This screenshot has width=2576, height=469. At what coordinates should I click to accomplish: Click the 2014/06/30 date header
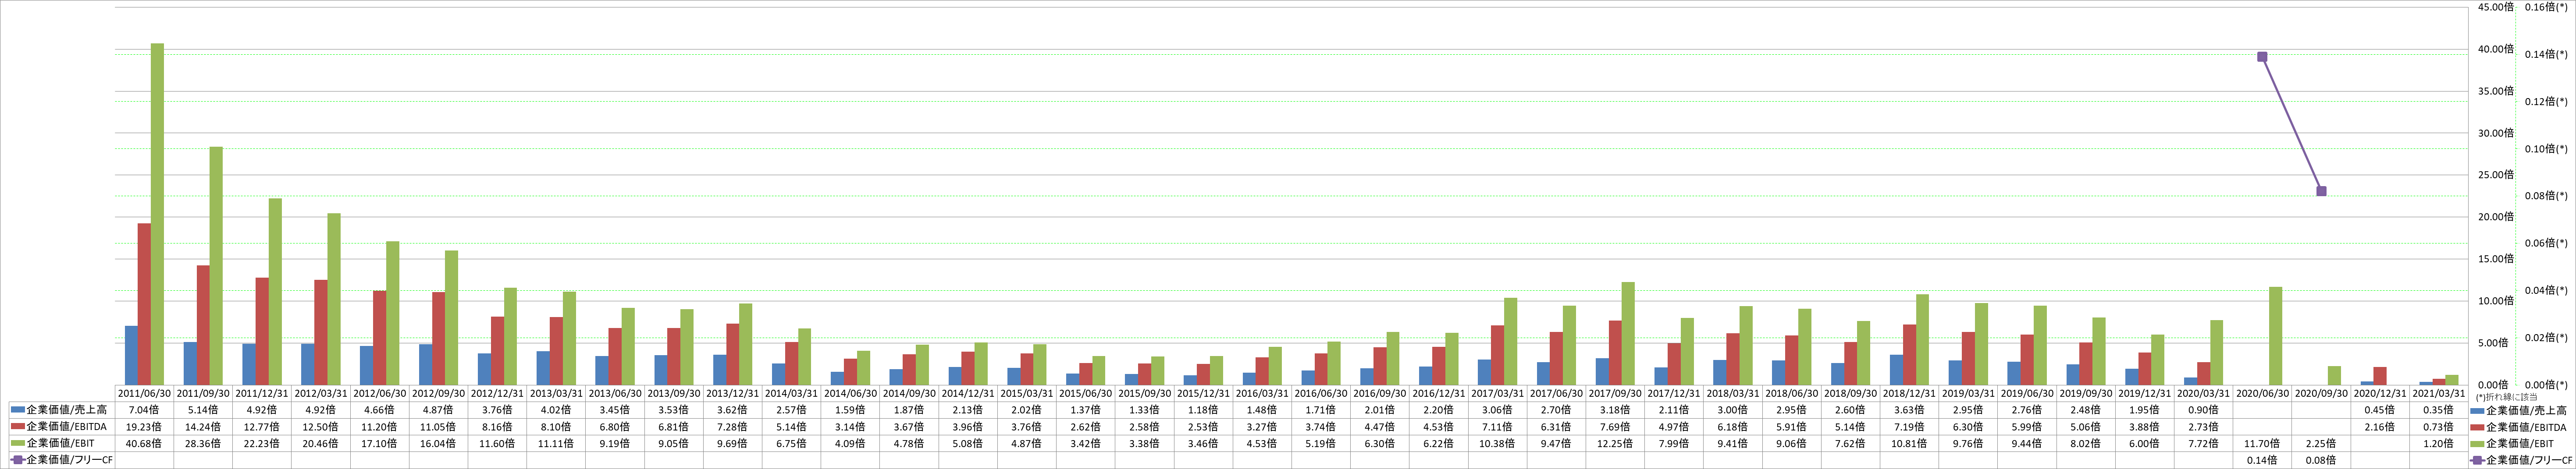pyautogui.click(x=851, y=393)
